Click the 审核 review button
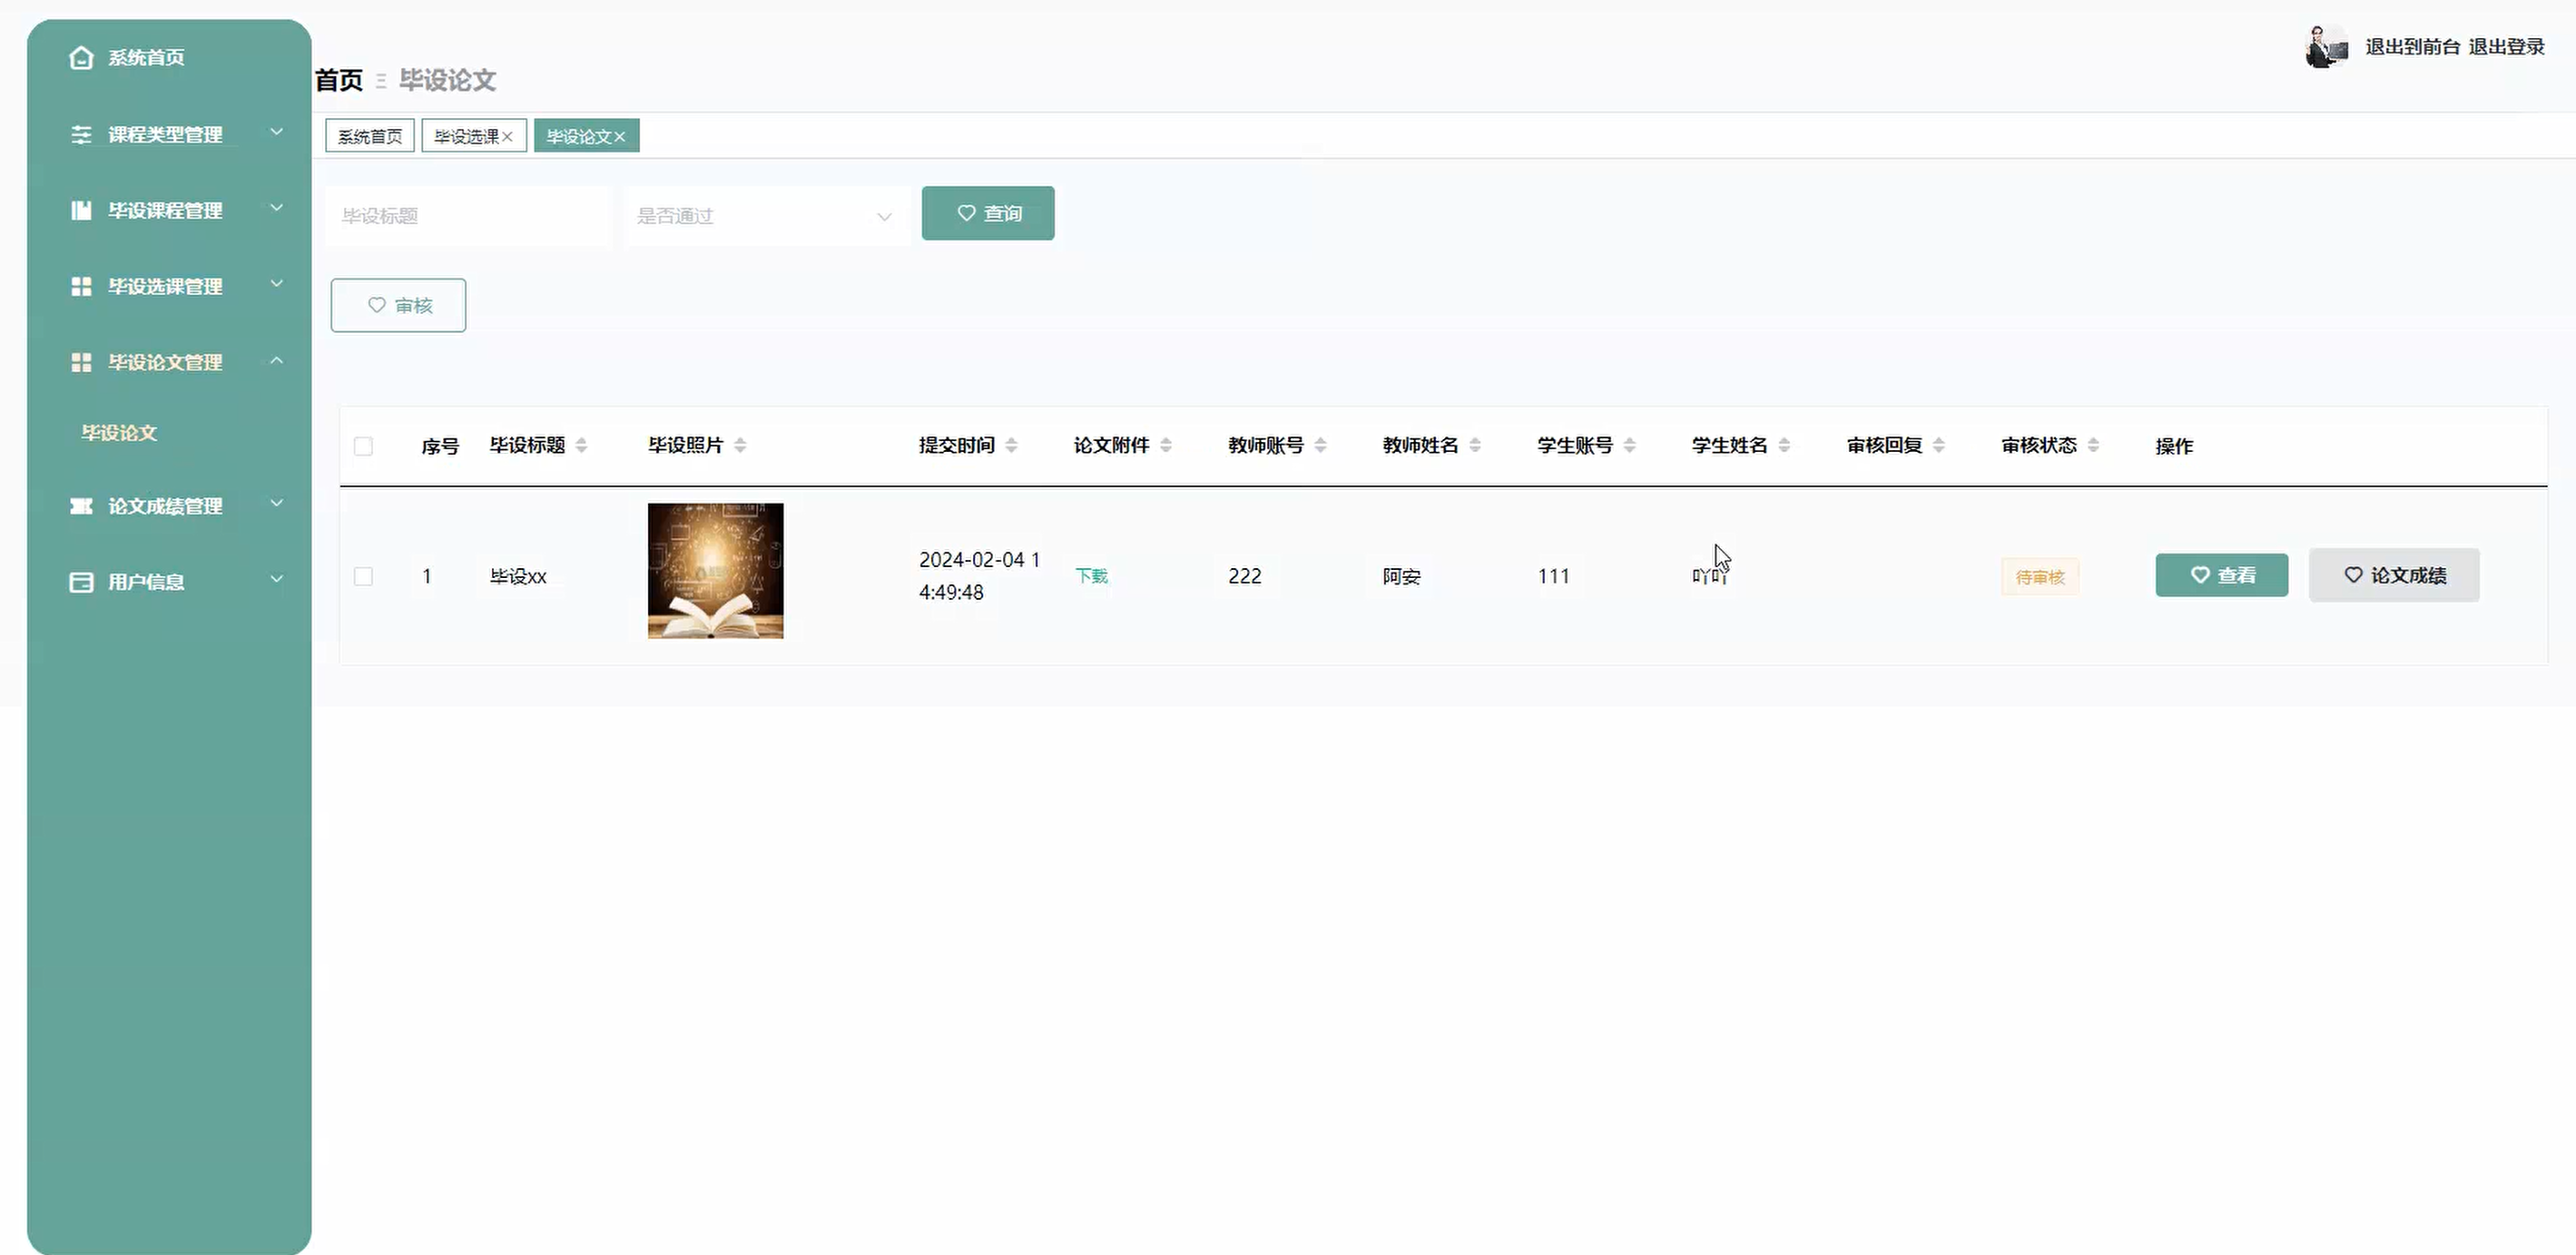Viewport: 2576px width, 1255px height. click(398, 305)
